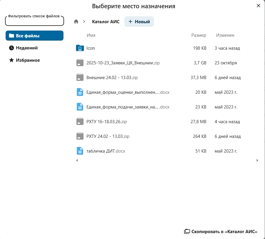The width and height of the screenshot is (265, 239).
Task: Click Каталог АИС breadcrumb item
Action: coord(106,21)
